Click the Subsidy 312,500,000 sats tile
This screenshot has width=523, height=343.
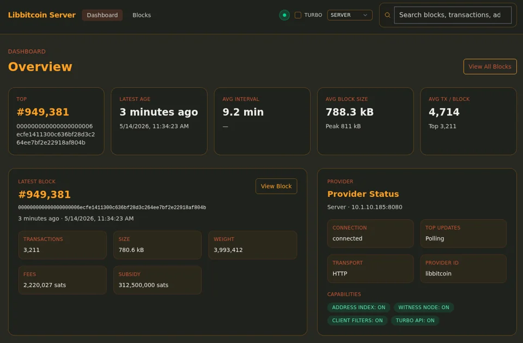tap(157, 280)
